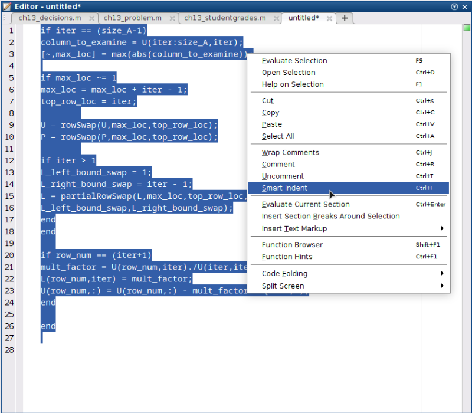Expand Split Screen submenu
The width and height of the screenshot is (472, 413).
(x=349, y=286)
